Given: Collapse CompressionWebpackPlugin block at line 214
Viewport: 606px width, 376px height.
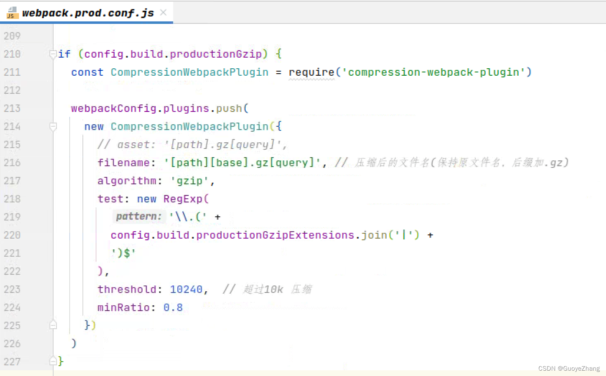Looking at the screenshot, I should (x=53, y=127).
